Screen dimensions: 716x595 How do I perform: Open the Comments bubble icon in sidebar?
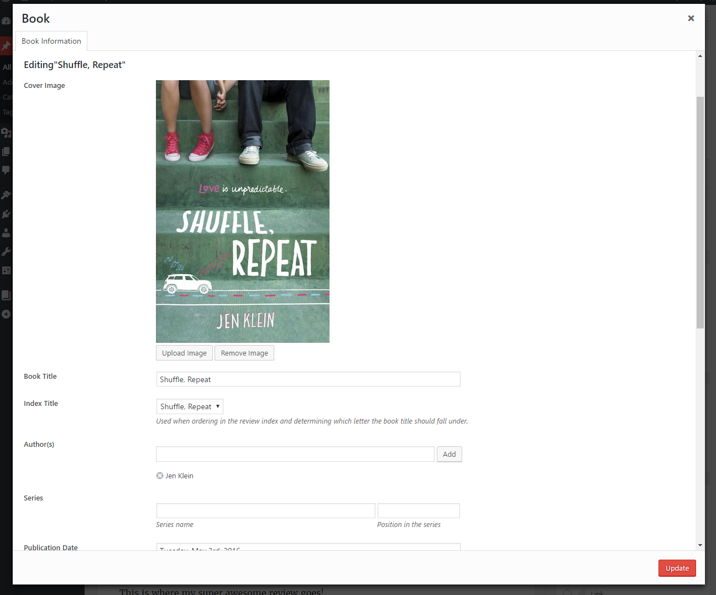[6, 170]
